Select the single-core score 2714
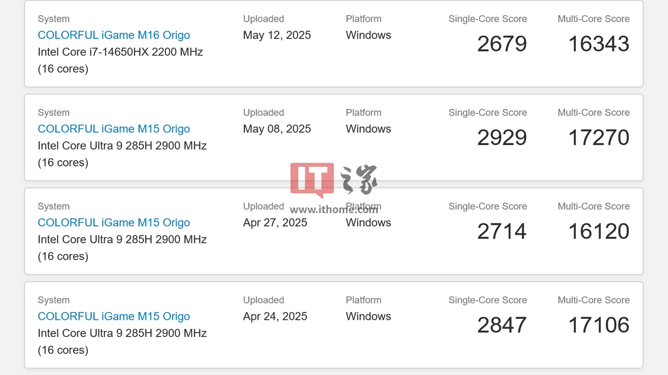Viewport: 668px width, 375px height. [x=502, y=231]
